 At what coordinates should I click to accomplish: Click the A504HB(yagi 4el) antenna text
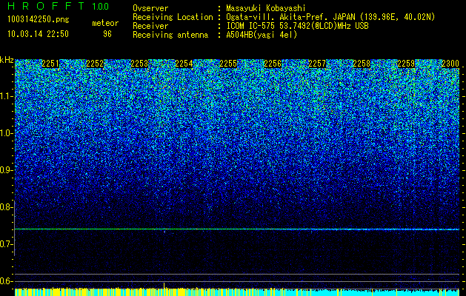(x=262, y=35)
